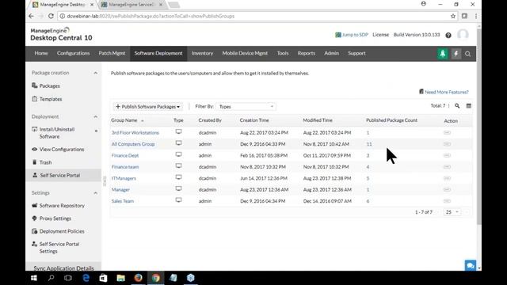Open Packages in the sidebar
Image resolution: width=507 pixels, height=285 pixels.
tap(49, 86)
